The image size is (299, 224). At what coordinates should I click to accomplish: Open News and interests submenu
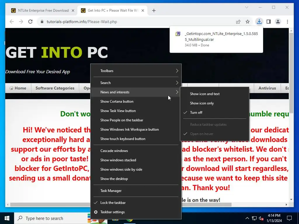pyautogui.click(x=136, y=92)
